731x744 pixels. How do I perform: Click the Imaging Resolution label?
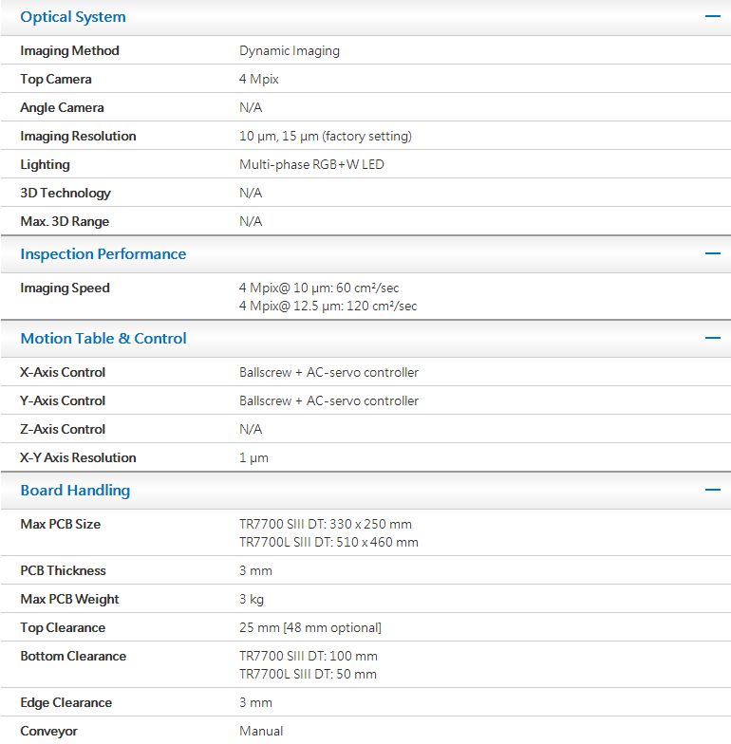click(78, 136)
